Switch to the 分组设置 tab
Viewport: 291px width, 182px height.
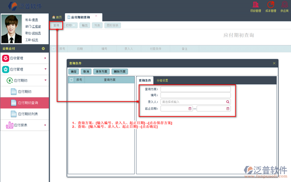162,80
